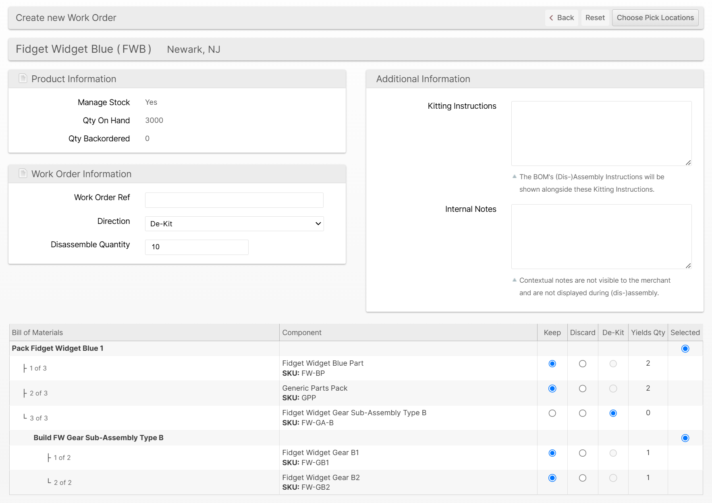Select Discard for Fidget Widget Gear B1

(x=583, y=453)
